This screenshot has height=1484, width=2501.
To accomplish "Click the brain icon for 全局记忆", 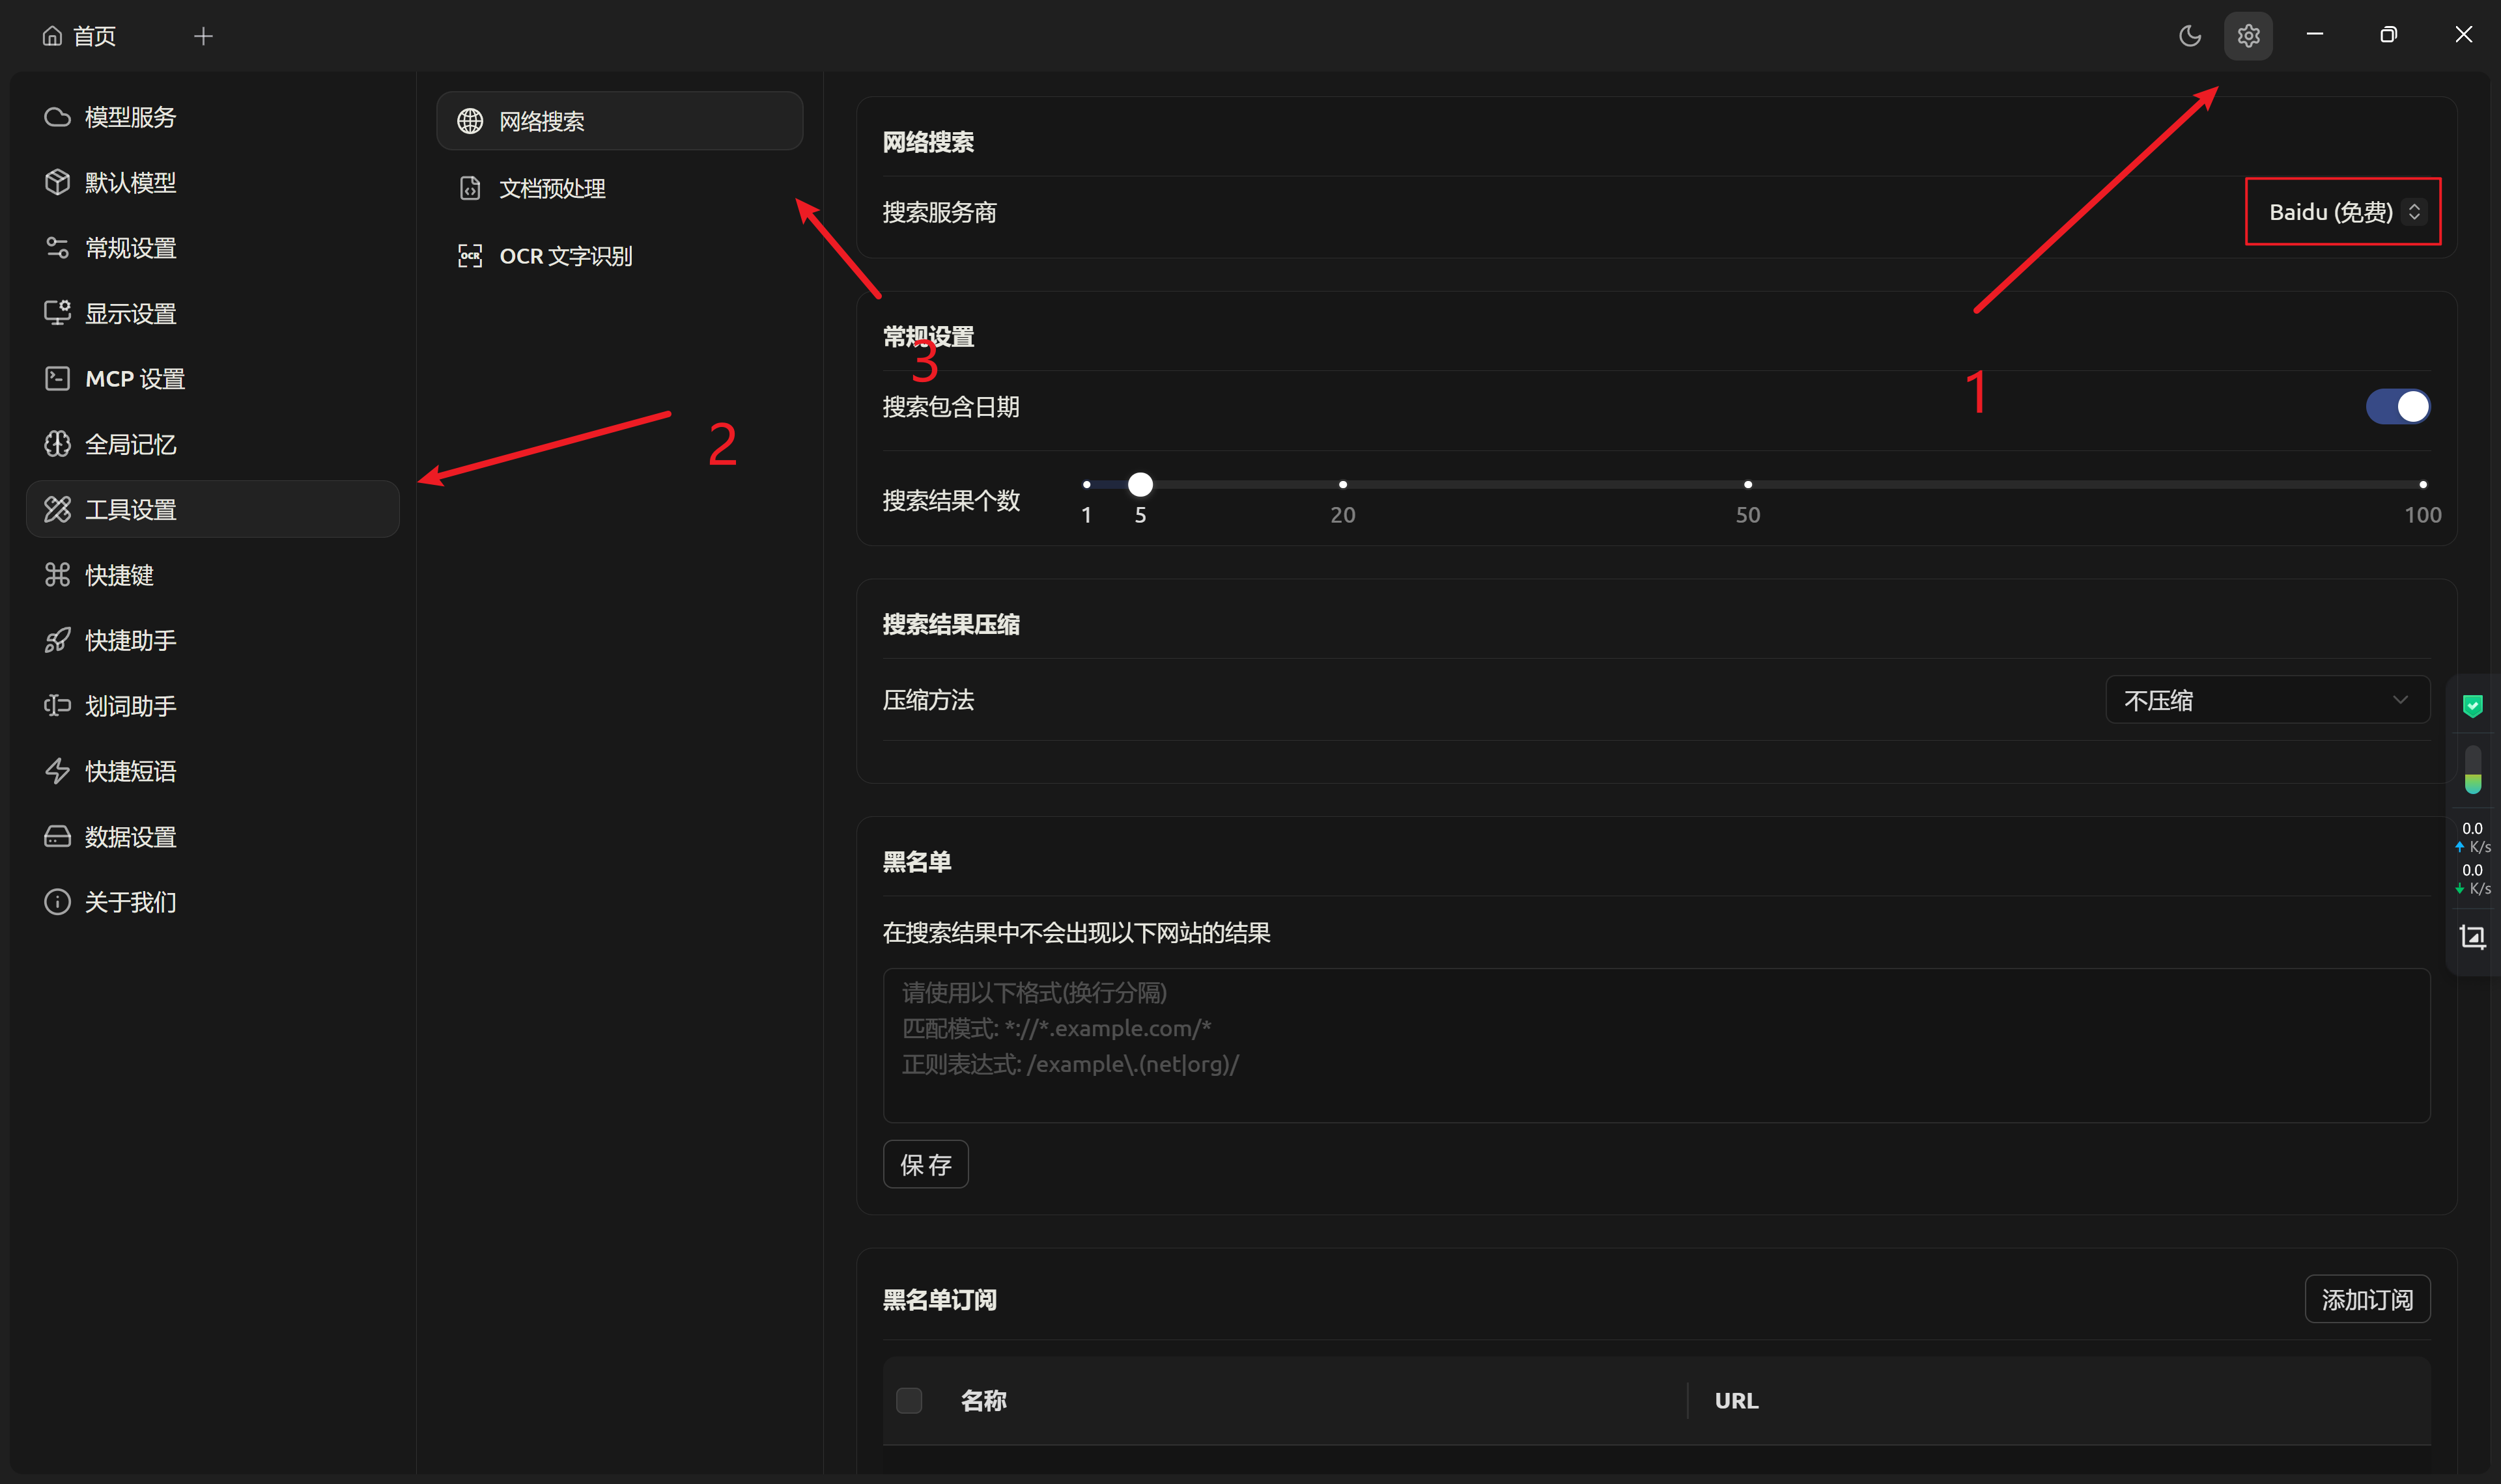I will [x=57, y=444].
